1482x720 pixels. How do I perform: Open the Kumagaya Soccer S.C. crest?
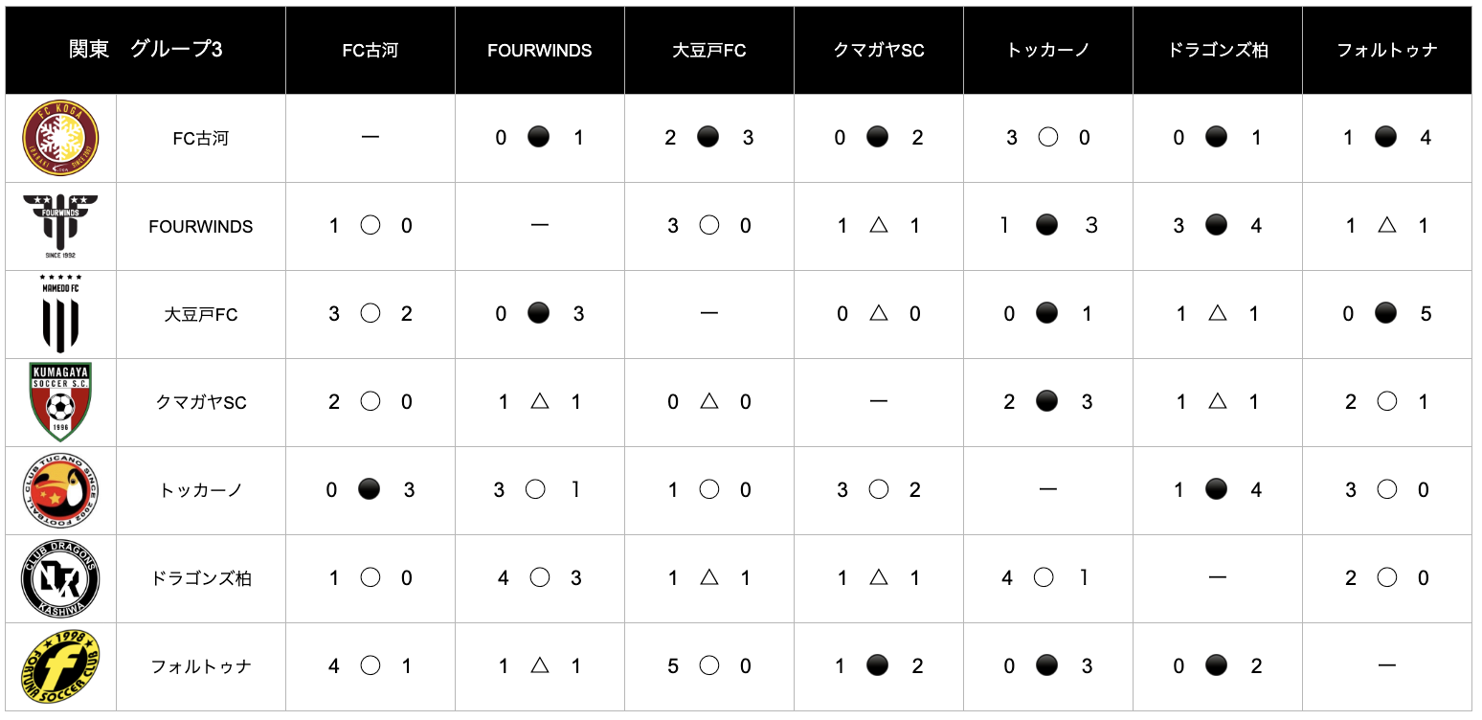click(x=60, y=402)
